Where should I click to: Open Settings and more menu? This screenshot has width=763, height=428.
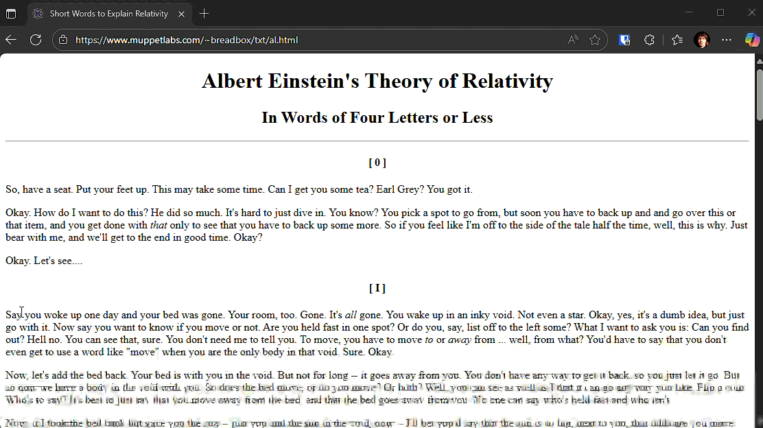pyautogui.click(x=727, y=40)
